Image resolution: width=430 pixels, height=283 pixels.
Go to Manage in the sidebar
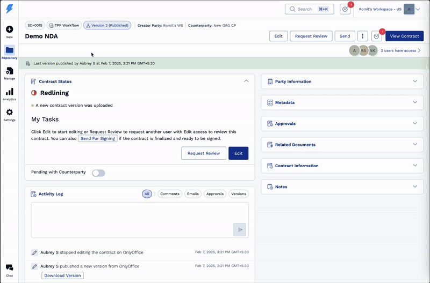[9, 71]
